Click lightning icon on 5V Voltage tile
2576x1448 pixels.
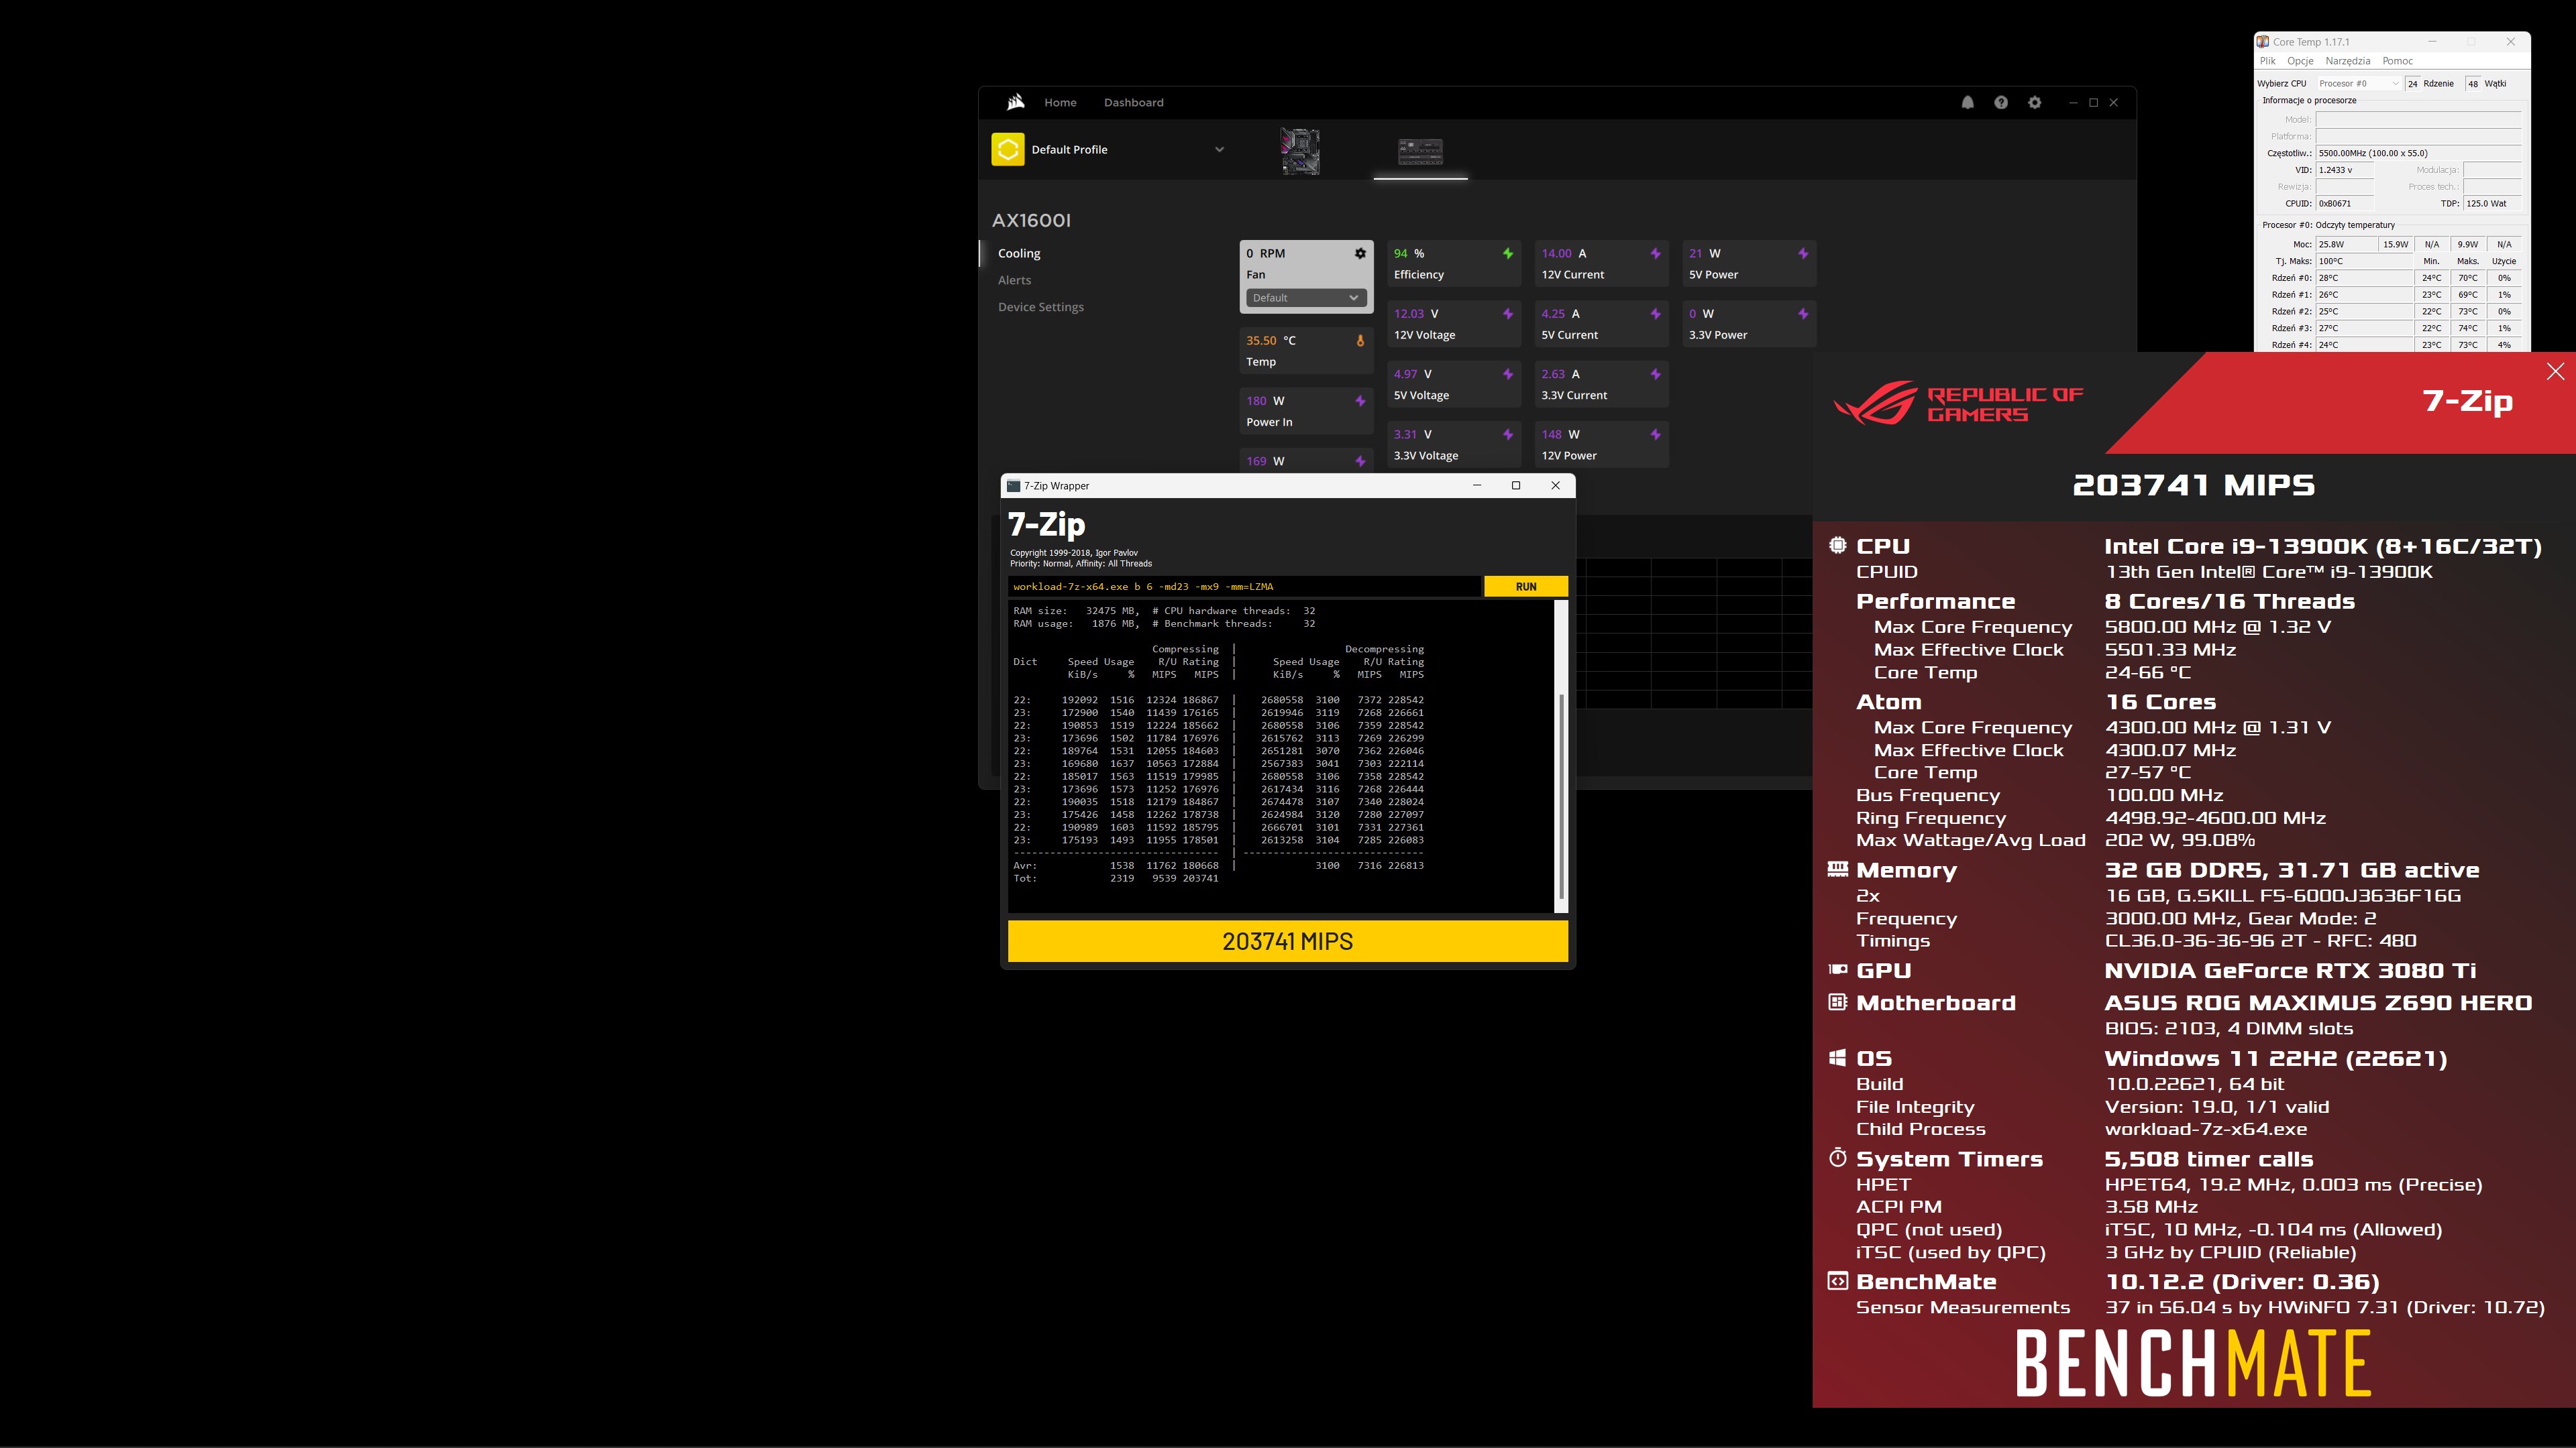point(1507,374)
